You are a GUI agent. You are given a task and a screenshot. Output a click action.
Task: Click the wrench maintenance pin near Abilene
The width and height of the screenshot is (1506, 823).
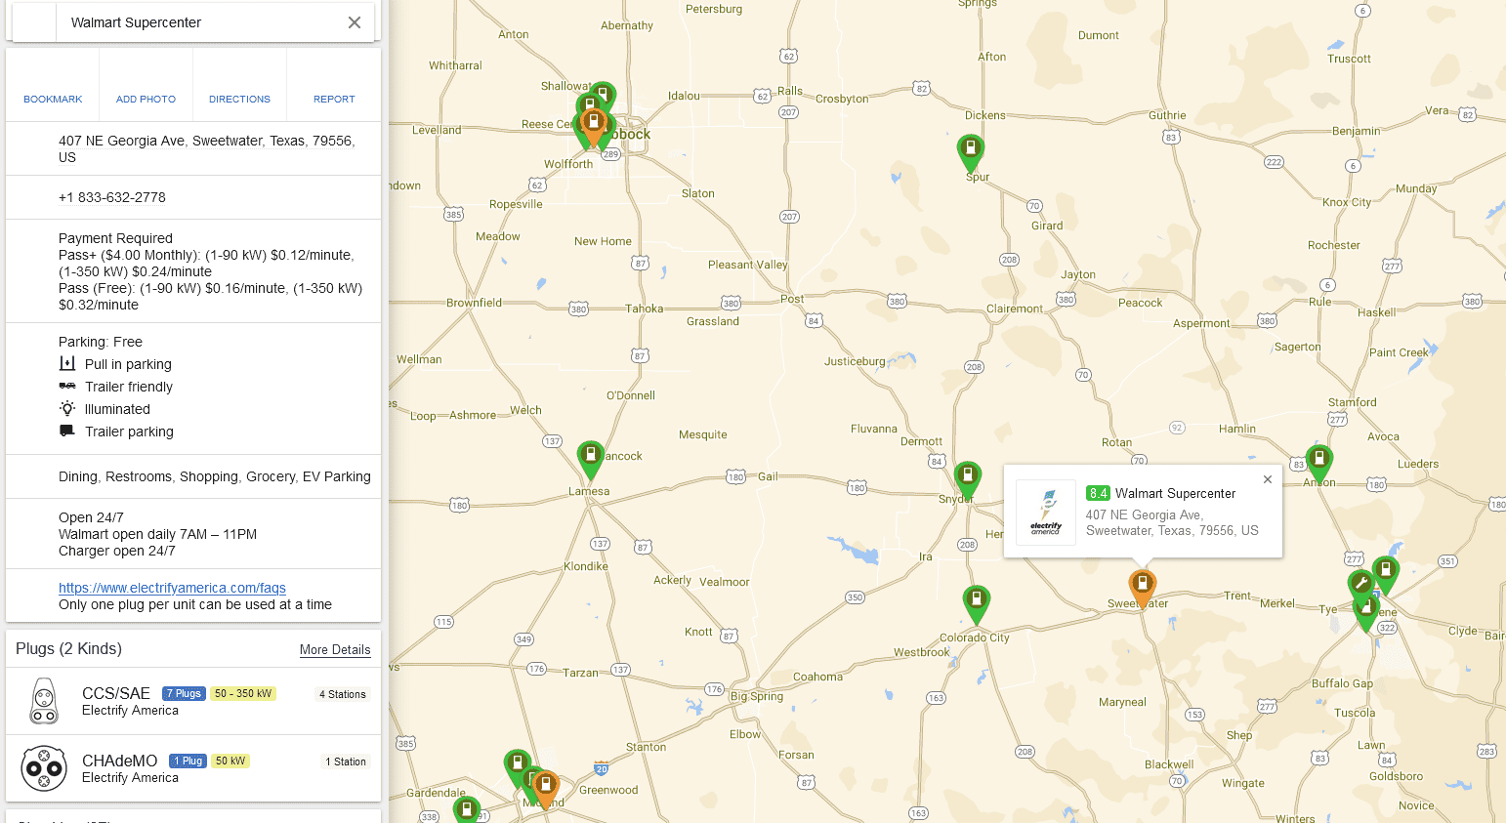(x=1360, y=586)
